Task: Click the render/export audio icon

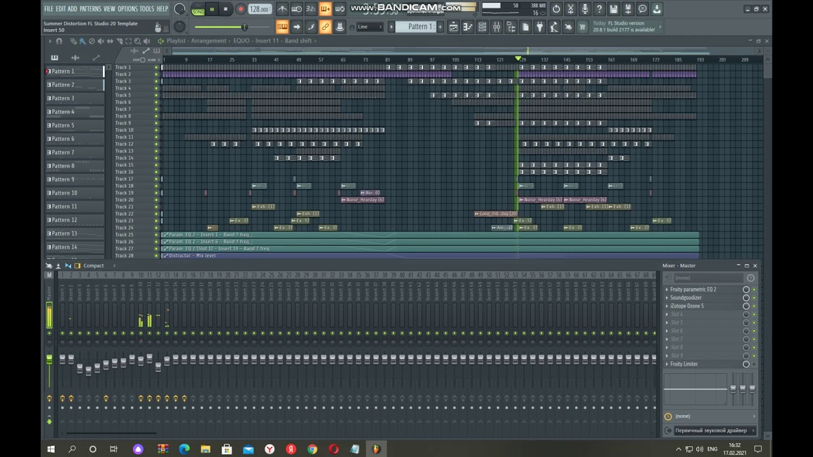Action: coord(628,9)
